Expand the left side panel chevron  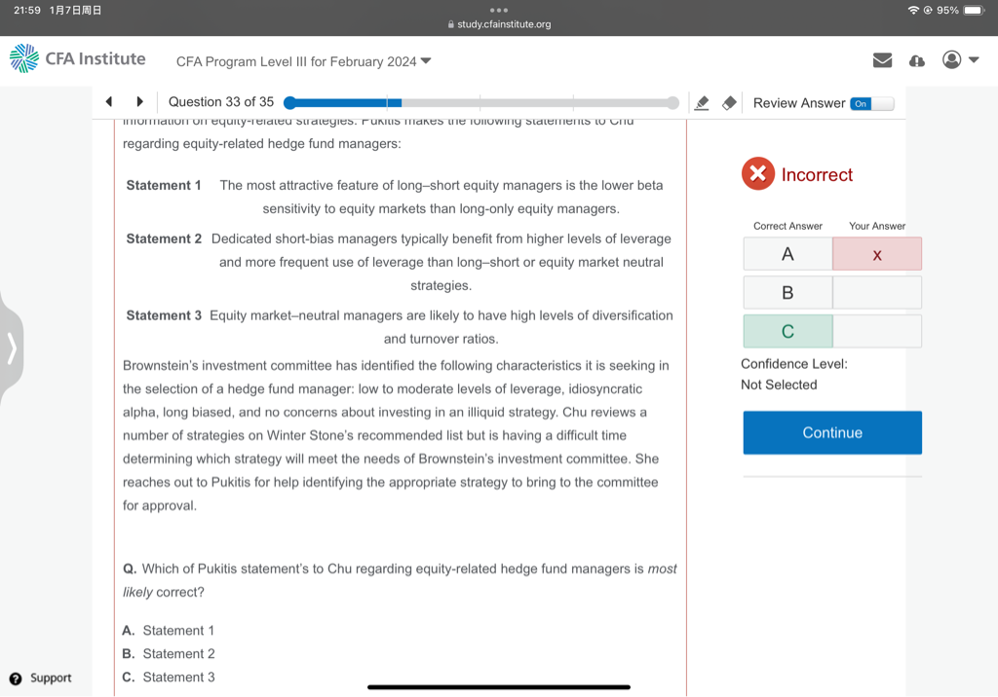point(12,348)
